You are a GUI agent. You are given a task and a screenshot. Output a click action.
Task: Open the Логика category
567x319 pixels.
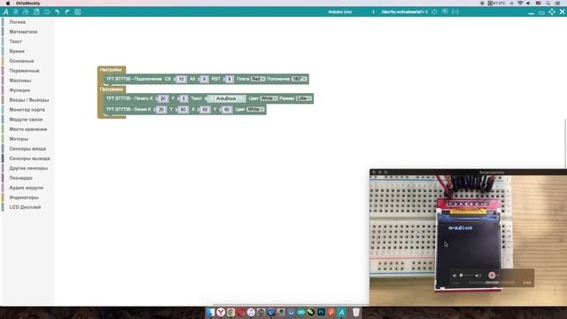tap(18, 22)
